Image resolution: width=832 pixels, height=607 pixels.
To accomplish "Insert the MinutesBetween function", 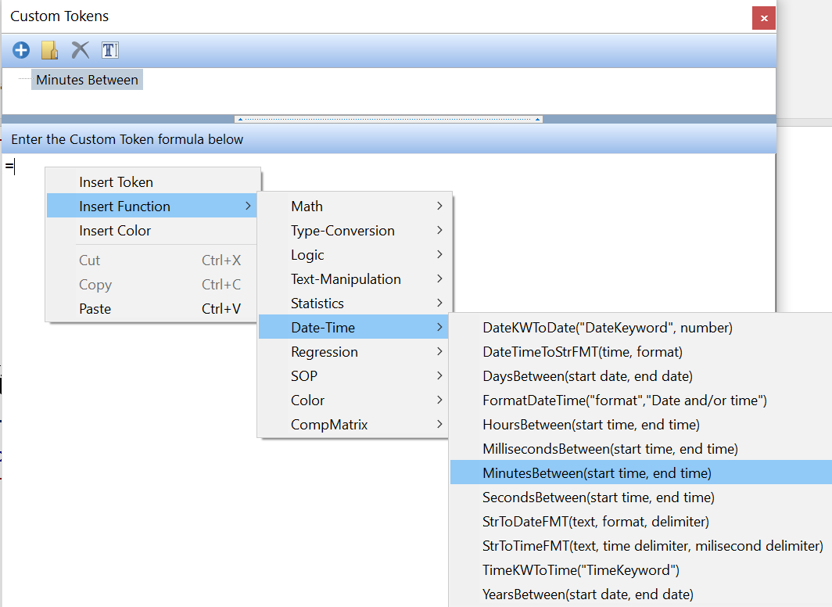I will (597, 473).
